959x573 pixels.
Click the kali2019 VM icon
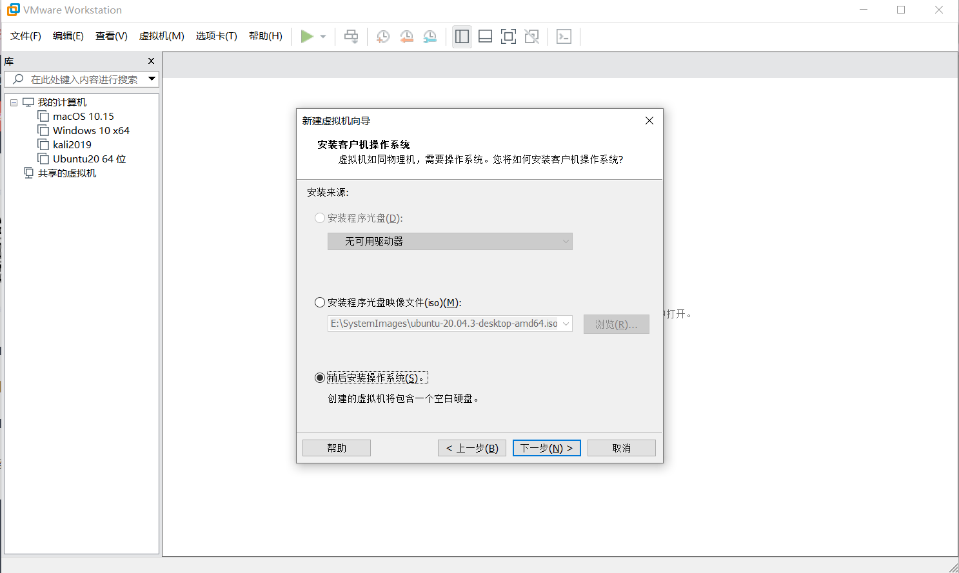pyautogui.click(x=43, y=144)
